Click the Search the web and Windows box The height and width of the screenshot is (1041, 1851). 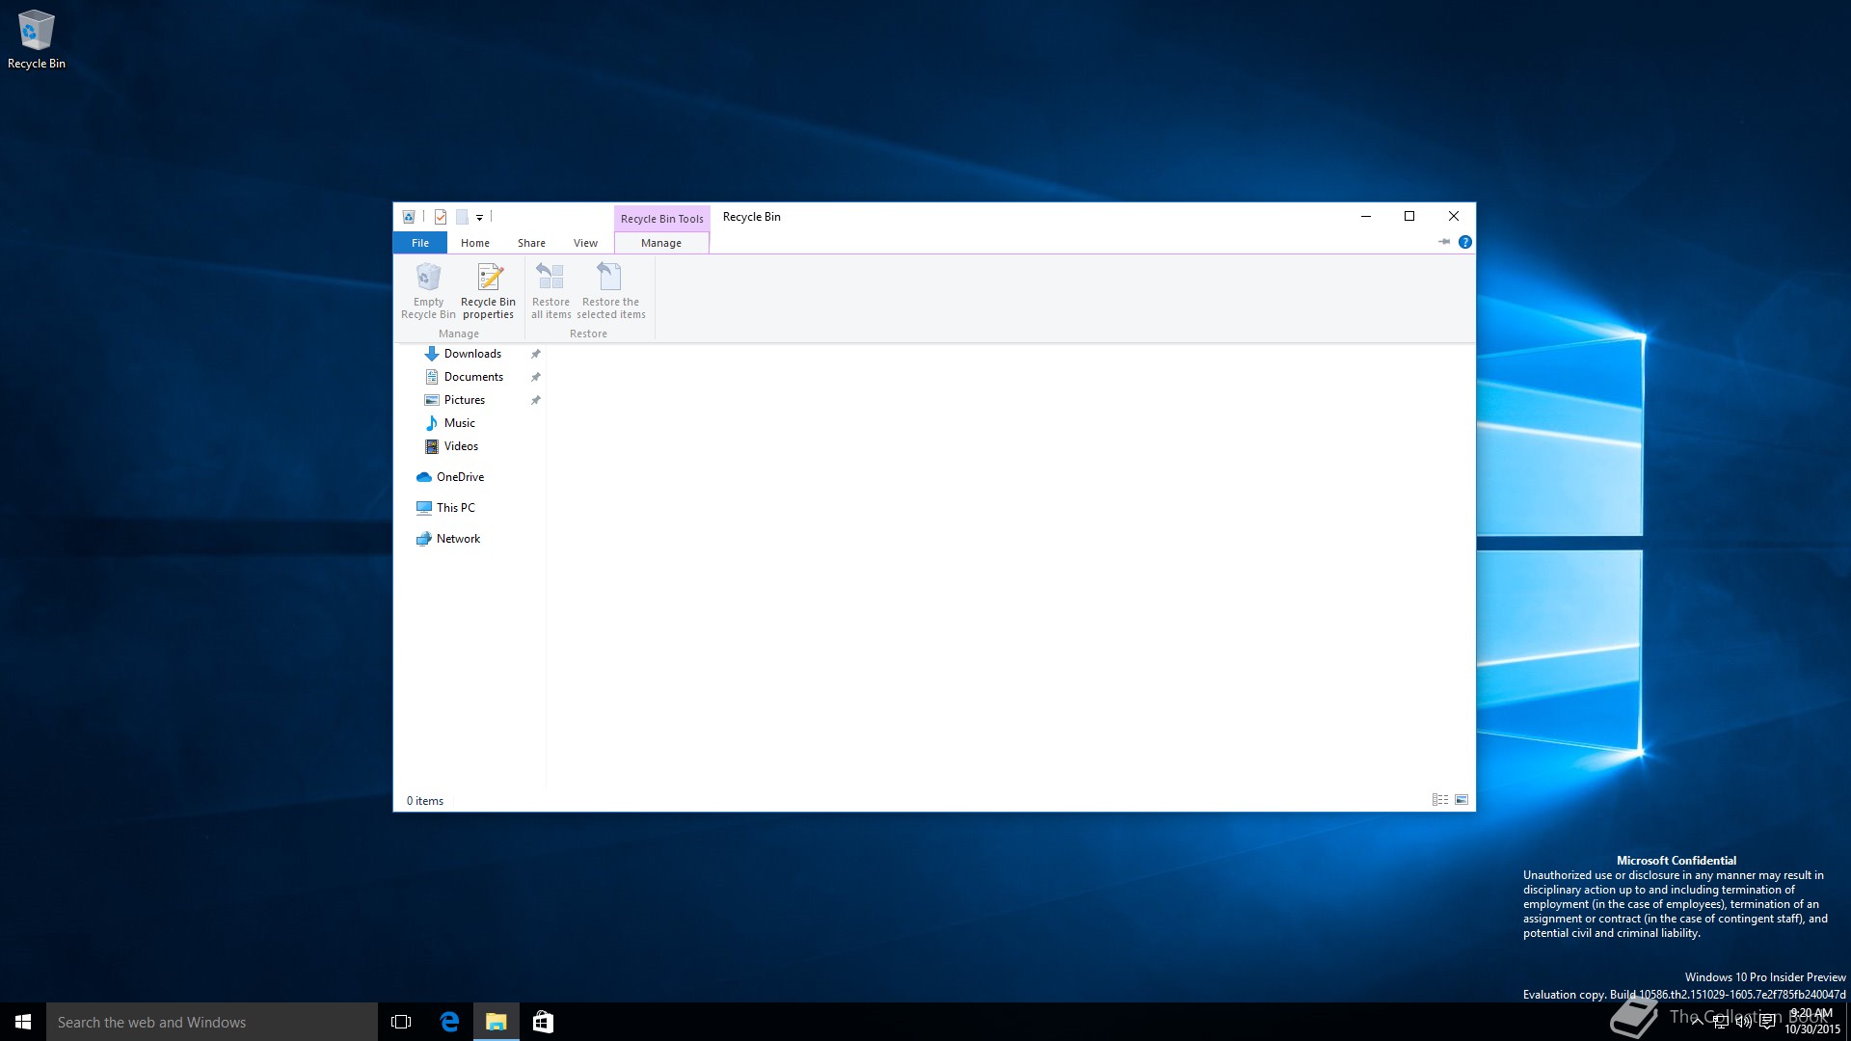212,1022
